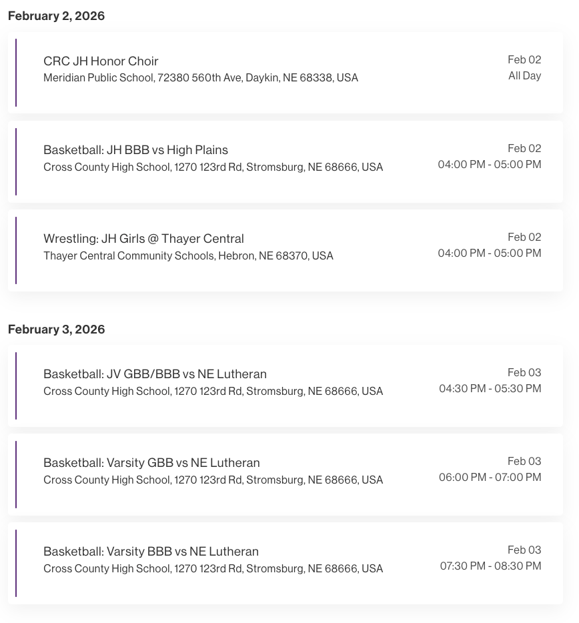The width and height of the screenshot is (579, 623).
Task: Click the February 3, 2026 date heading
Action: pos(56,330)
